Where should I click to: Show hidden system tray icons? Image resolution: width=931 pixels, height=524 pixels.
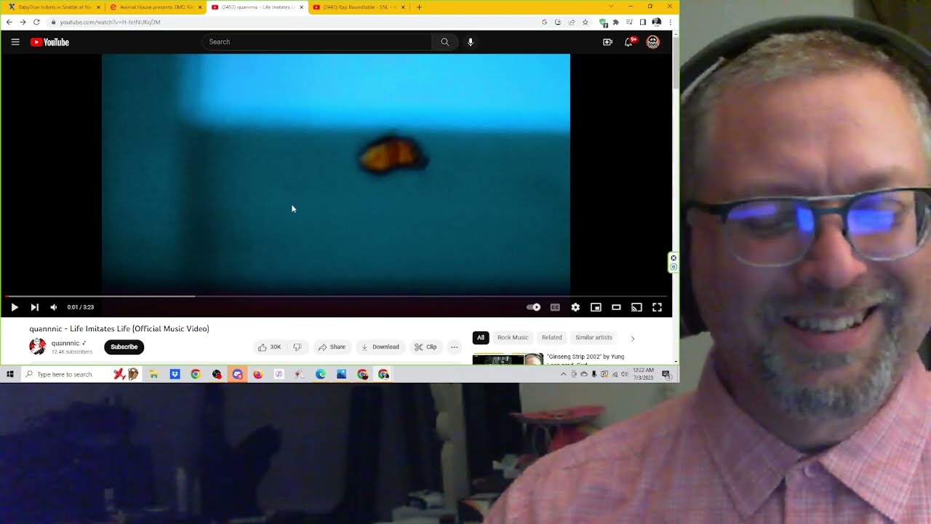tap(563, 374)
